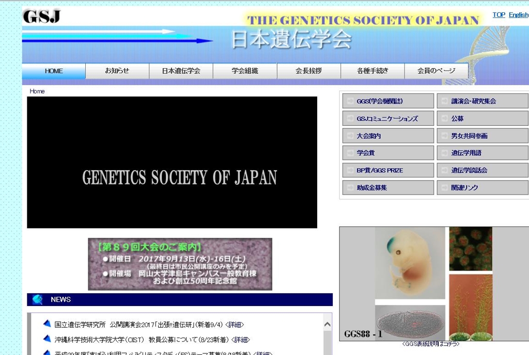529x355 pixels.
Task: Open the 講演会・研究集会 button
Action: pos(483,101)
